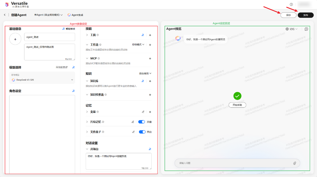Open the Agent生成 option
Viewport: 317px width, 177px height.
click(x=75, y=15)
